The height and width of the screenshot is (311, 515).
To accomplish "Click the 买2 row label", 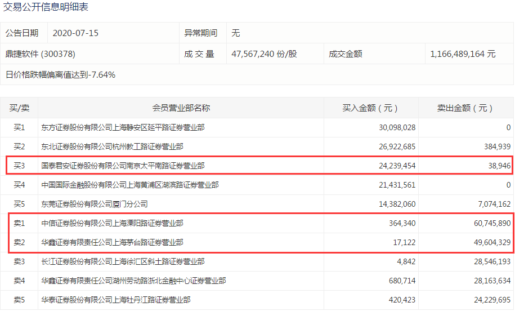I will tap(19, 146).
